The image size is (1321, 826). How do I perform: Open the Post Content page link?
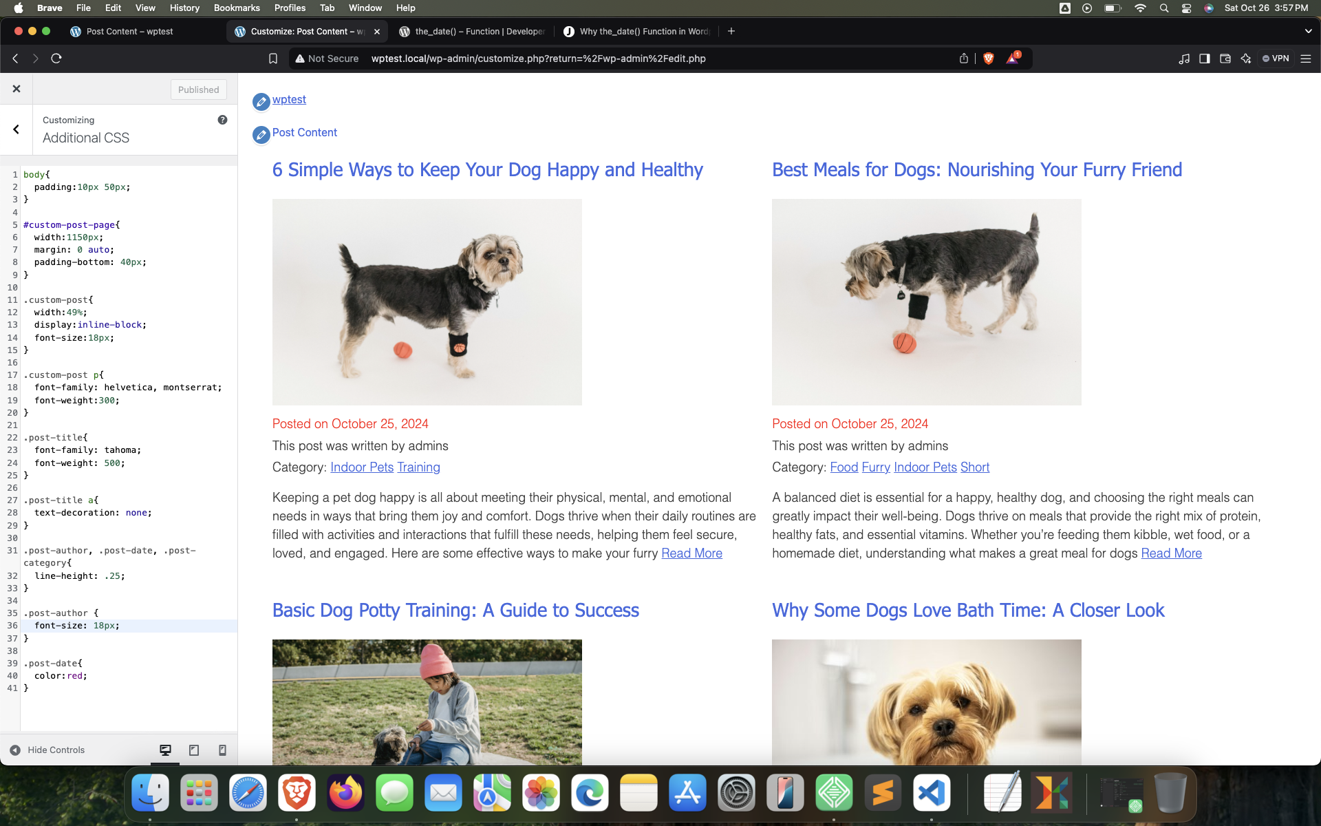304,132
